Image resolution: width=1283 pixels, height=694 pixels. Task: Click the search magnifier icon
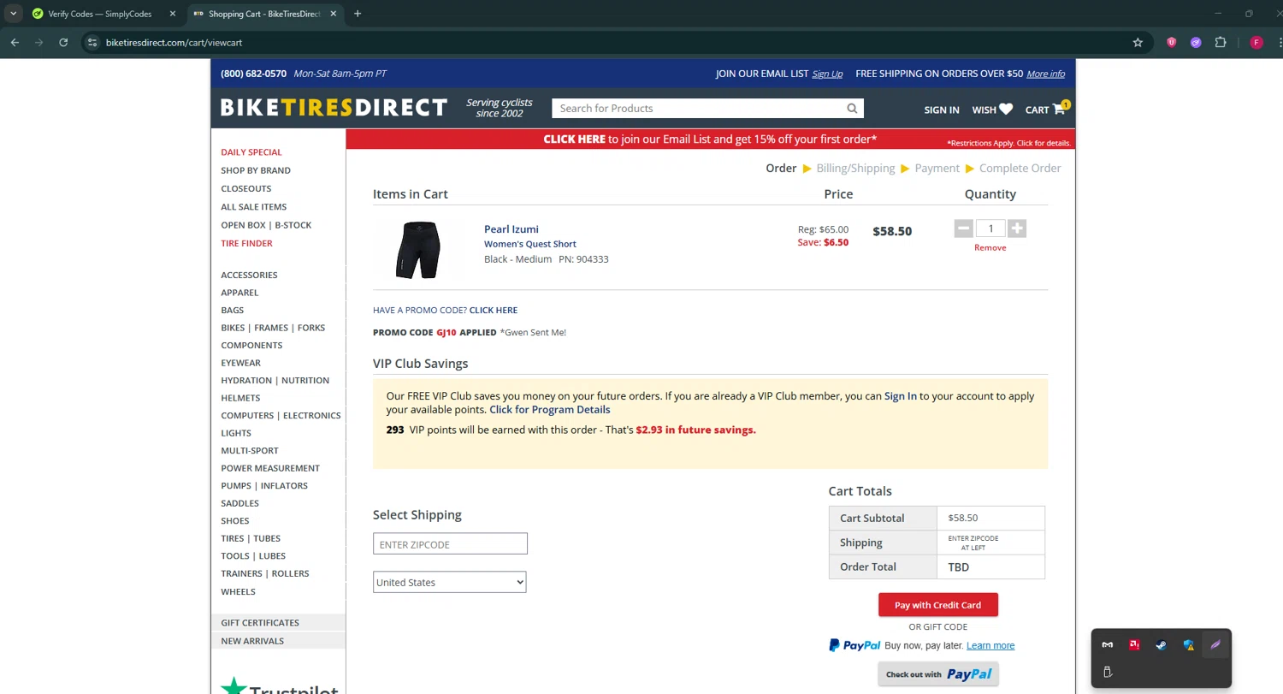pyautogui.click(x=852, y=109)
